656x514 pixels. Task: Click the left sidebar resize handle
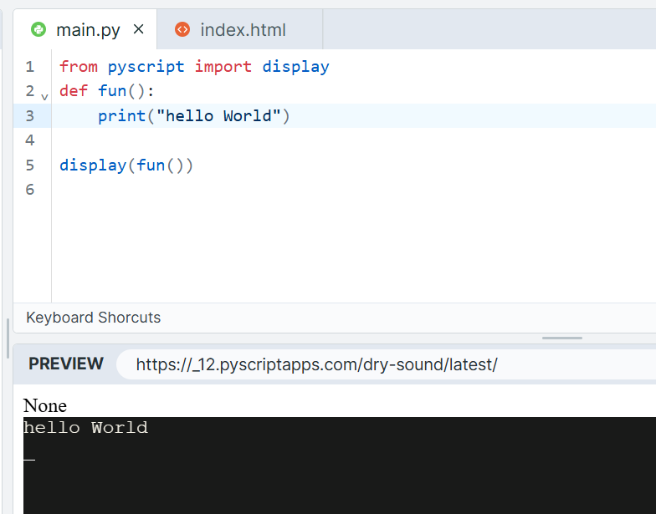pyautogui.click(x=8, y=338)
